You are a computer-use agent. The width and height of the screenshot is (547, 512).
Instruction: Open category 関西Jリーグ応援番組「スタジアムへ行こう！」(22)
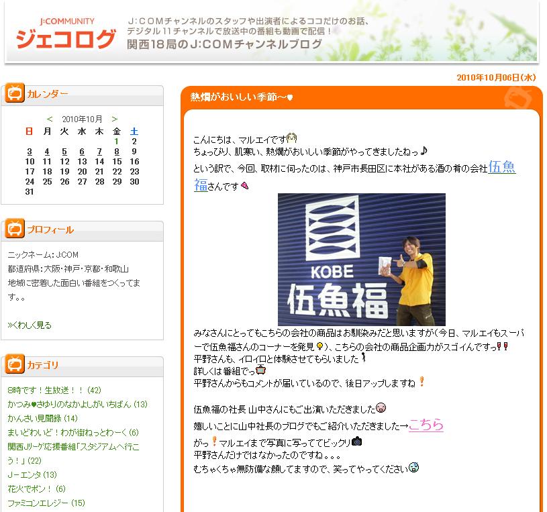[73, 454]
